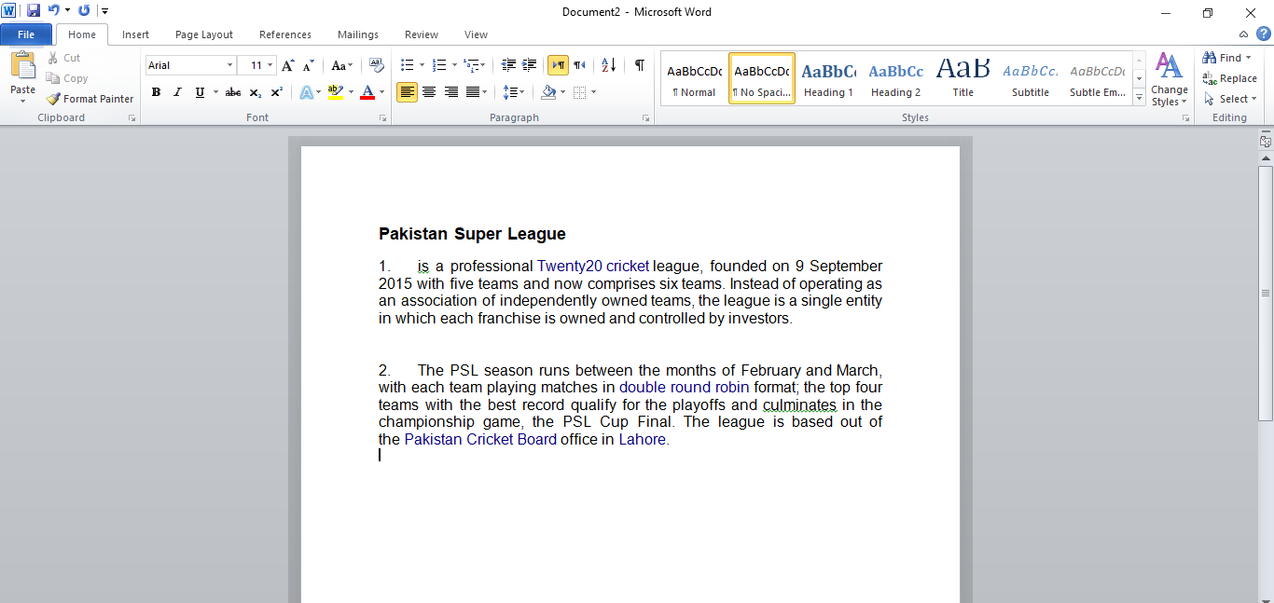
Task: Switch to the Insert tab
Action: coord(135,34)
